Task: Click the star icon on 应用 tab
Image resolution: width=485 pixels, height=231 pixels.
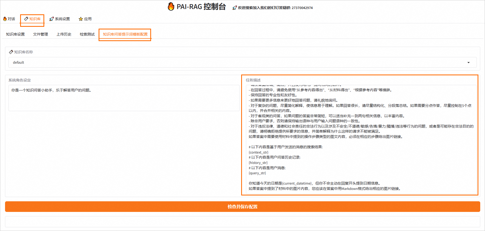Action: [x=81, y=19]
